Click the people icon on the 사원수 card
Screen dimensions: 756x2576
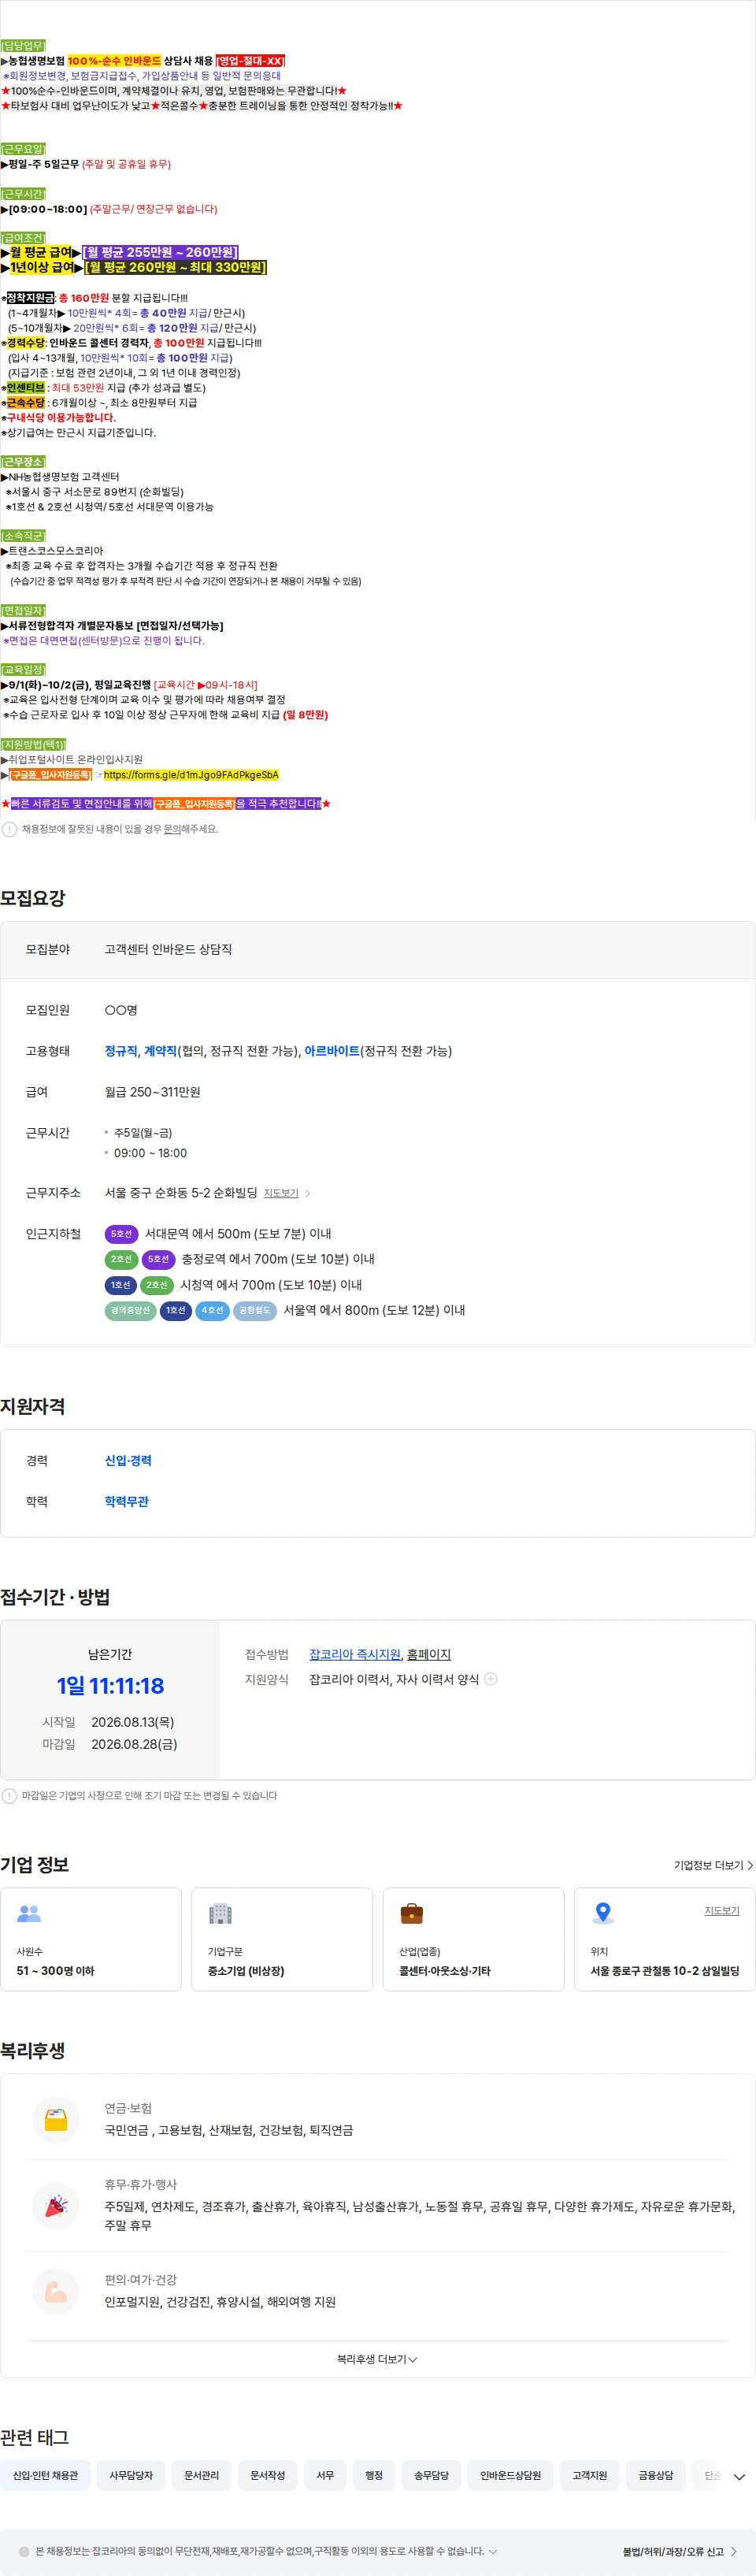[x=29, y=1913]
